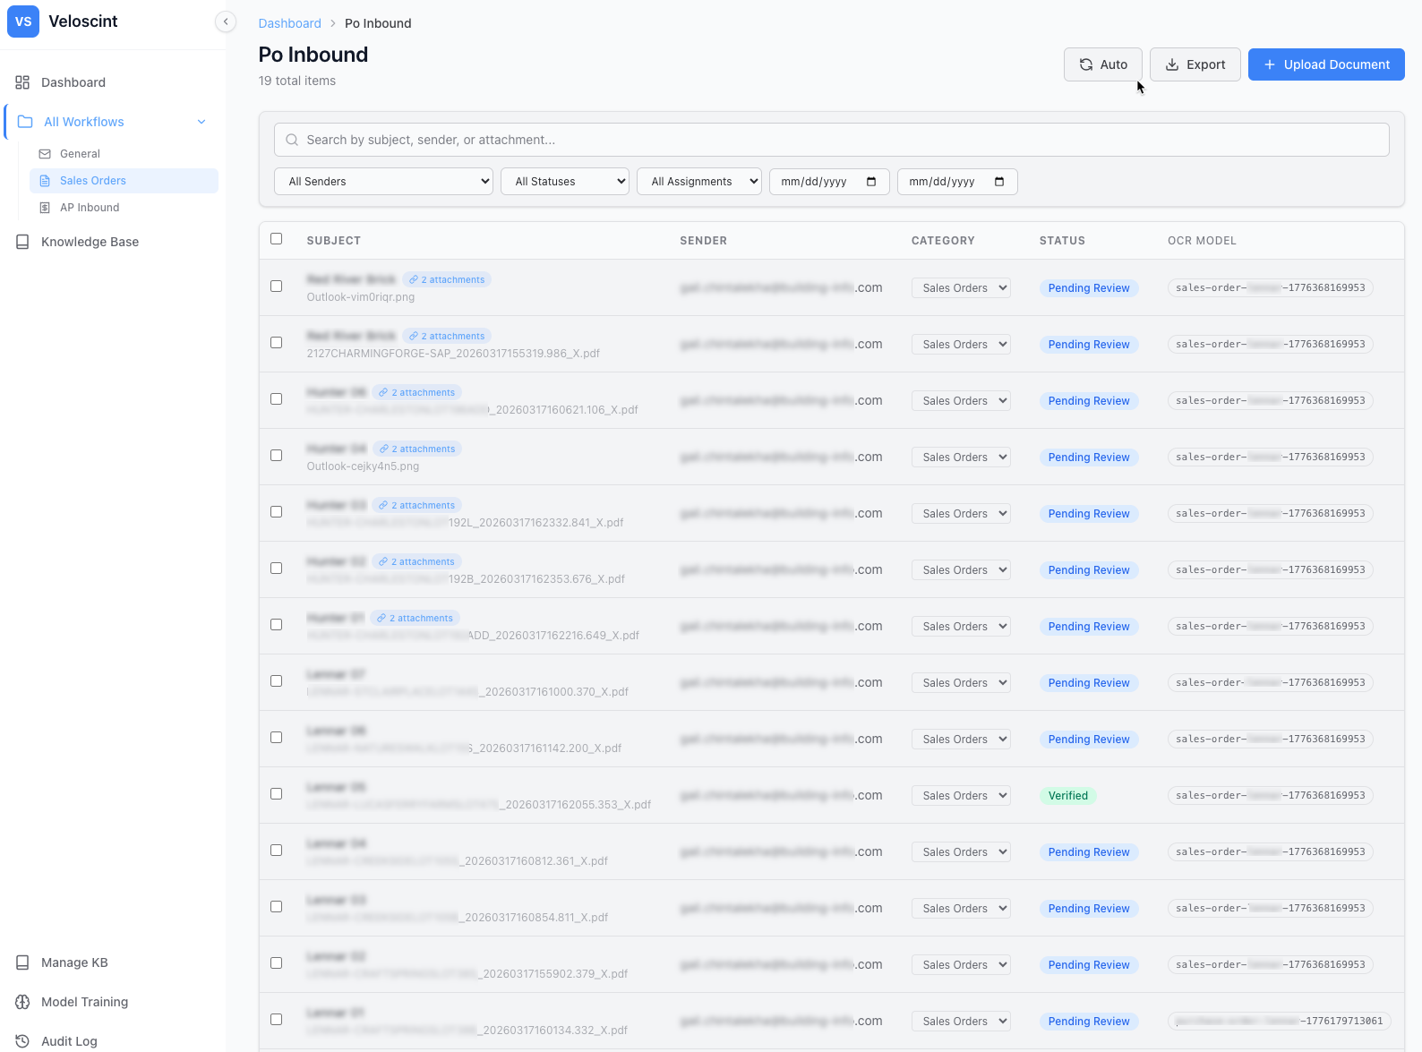This screenshot has height=1052, width=1422.
Task: Click the 1776179713061 OCR model tag
Action: (x=1280, y=1022)
